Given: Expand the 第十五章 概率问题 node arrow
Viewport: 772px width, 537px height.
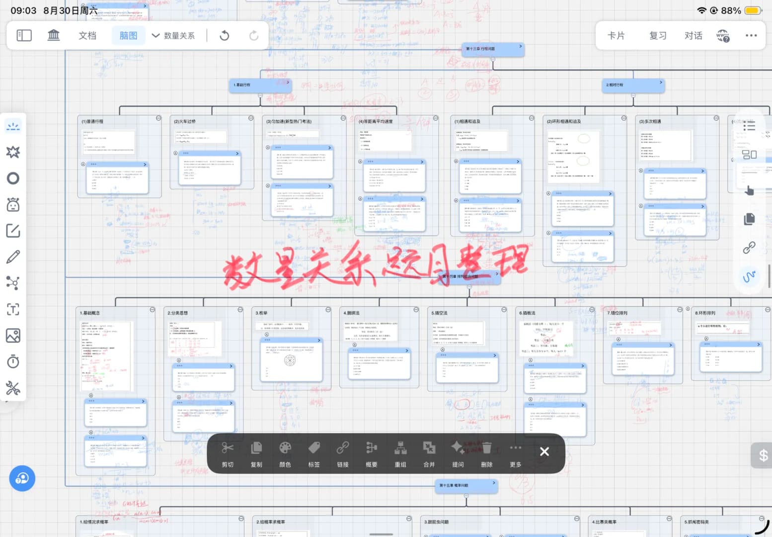Looking at the screenshot, I should (493, 483).
